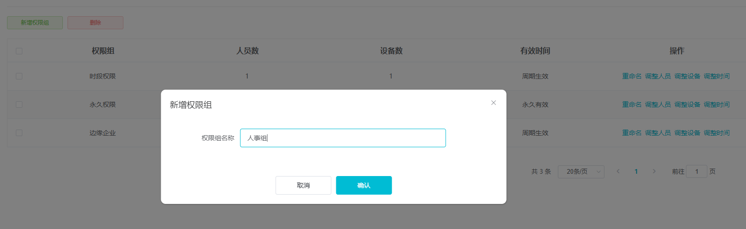Viewport: 746px width, 229px height.
Task: Toggle the select-all checkbox in header
Action: coord(19,51)
